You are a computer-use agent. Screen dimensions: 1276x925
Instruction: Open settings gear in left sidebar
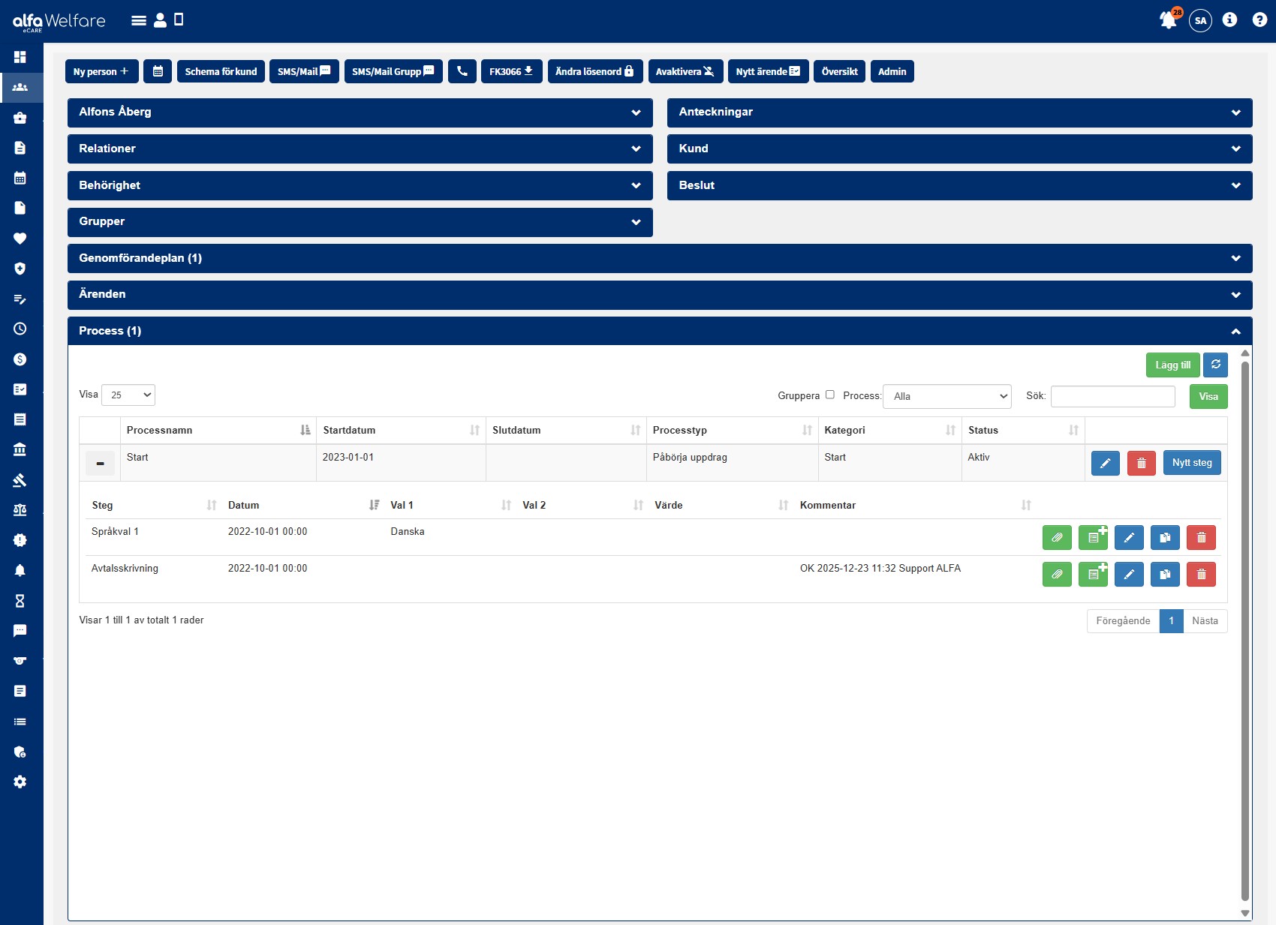pyautogui.click(x=20, y=782)
